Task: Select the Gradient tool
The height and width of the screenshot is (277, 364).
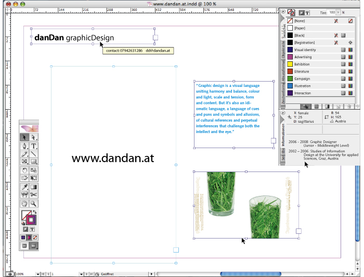Action: [x=34, y=187]
